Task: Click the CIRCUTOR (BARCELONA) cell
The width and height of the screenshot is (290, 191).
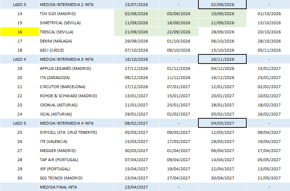Action: pos(76,87)
